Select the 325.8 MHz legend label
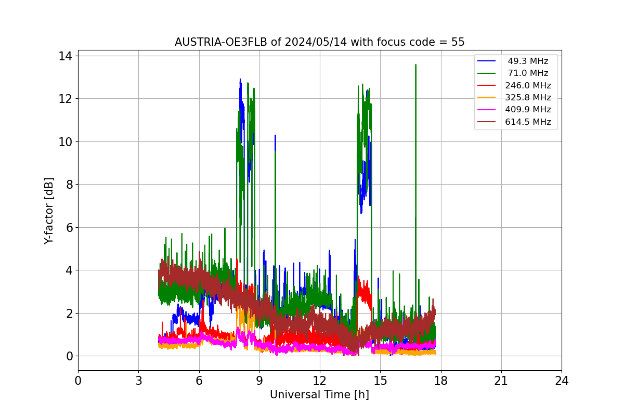This screenshot has width=624, height=416. 528,97
